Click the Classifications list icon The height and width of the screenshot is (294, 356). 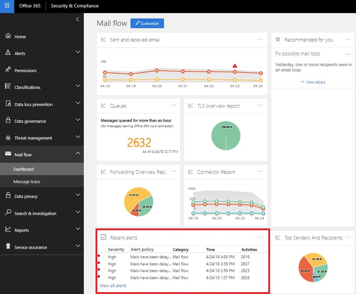click(x=8, y=86)
